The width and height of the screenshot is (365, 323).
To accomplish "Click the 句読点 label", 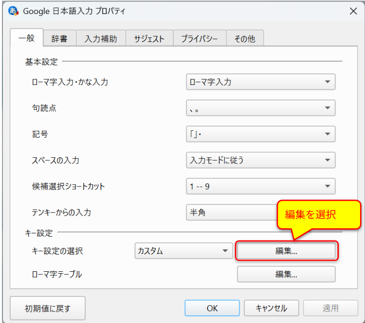I will [x=44, y=108].
